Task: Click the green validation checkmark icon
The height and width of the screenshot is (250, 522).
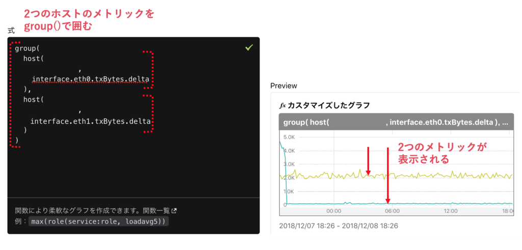Action: (249, 47)
